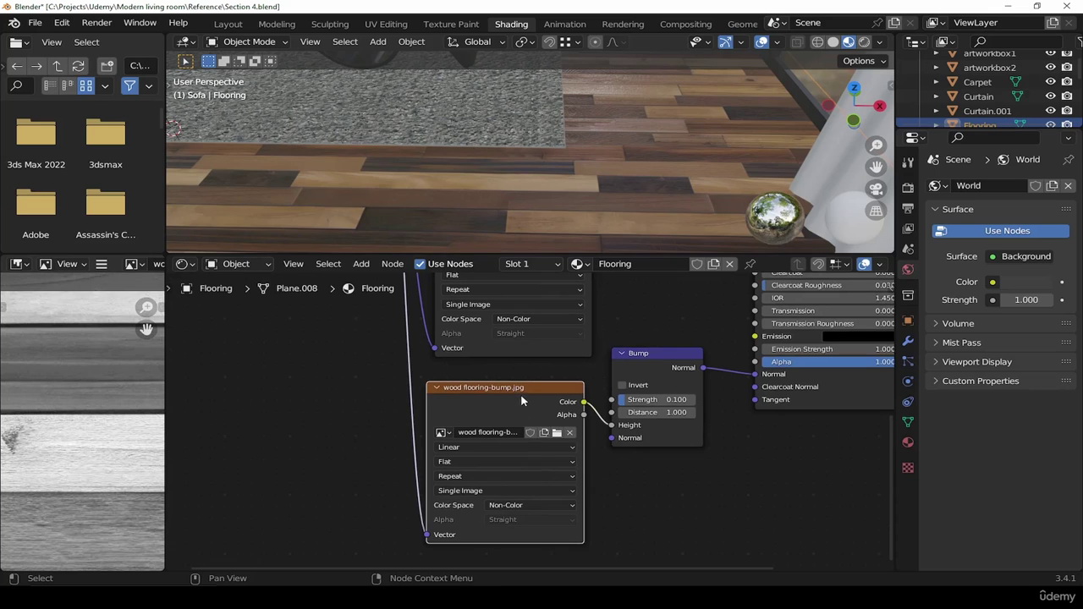Toggle file browser filter funnel
Screen dimensions: 1083x609
[x=129, y=85]
